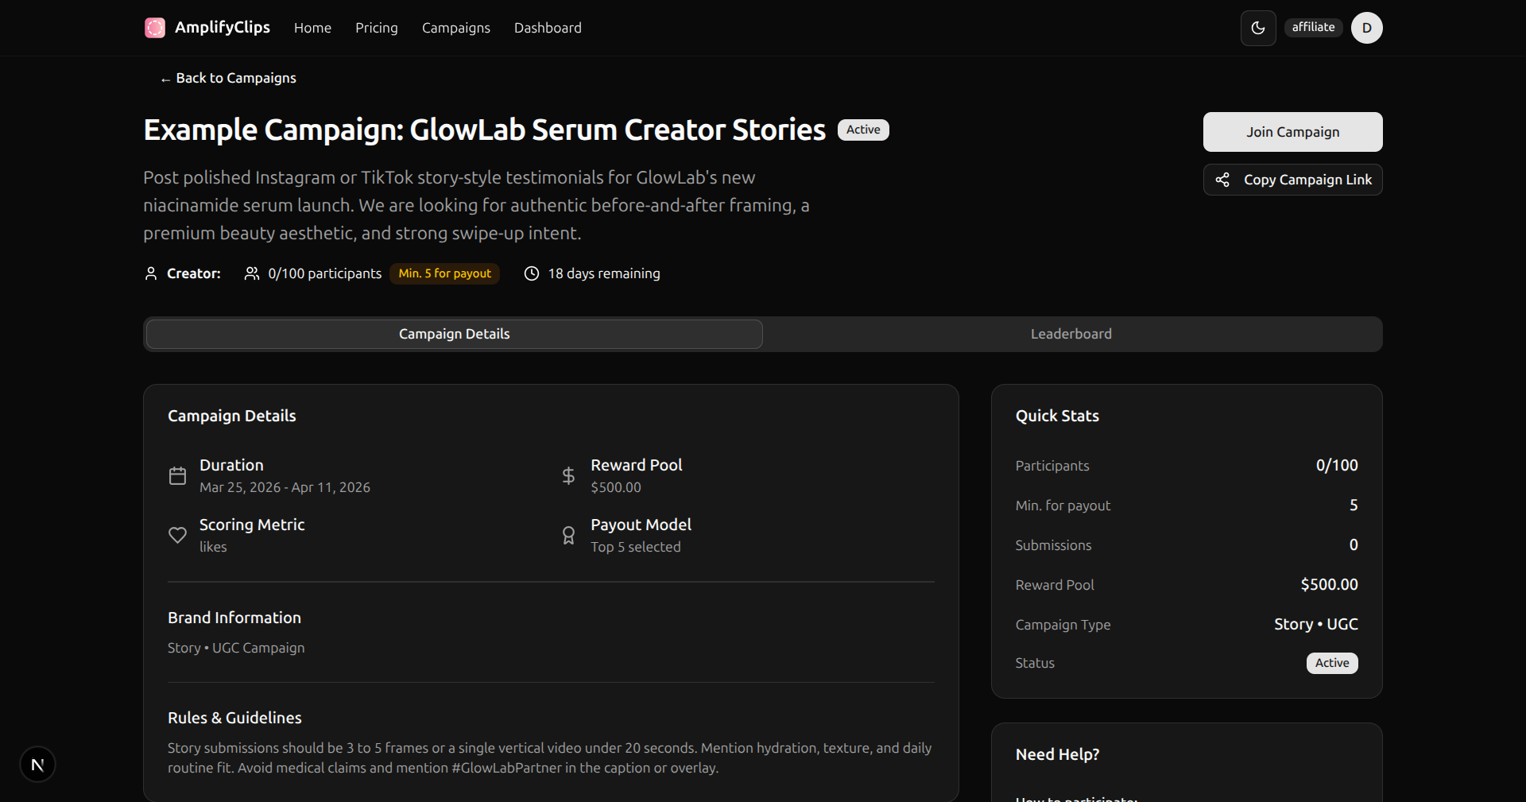Click the '0/100' Participants value in Quick Stats
1526x802 pixels.
(x=1337, y=465)
